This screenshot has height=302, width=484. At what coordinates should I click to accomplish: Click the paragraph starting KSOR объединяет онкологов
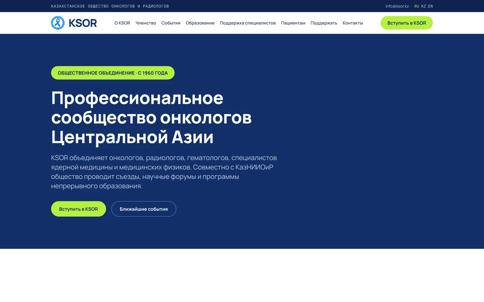[164, 172]
